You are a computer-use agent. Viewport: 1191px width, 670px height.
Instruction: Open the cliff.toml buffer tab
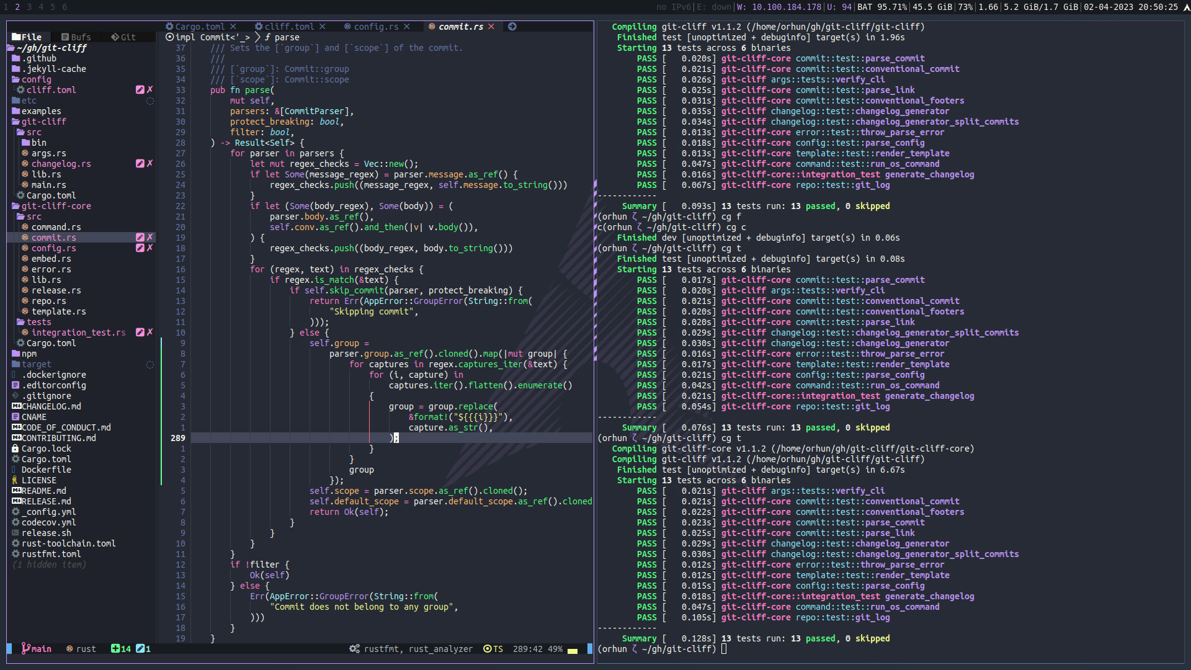tap(289, 27)
